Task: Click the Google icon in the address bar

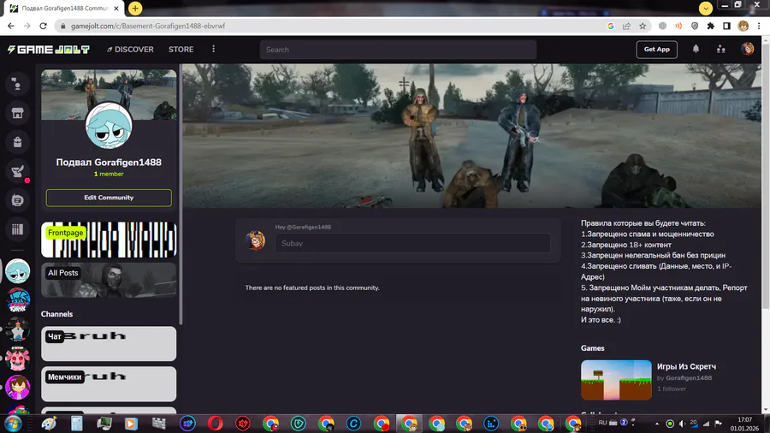Action: tap(610, 26)
